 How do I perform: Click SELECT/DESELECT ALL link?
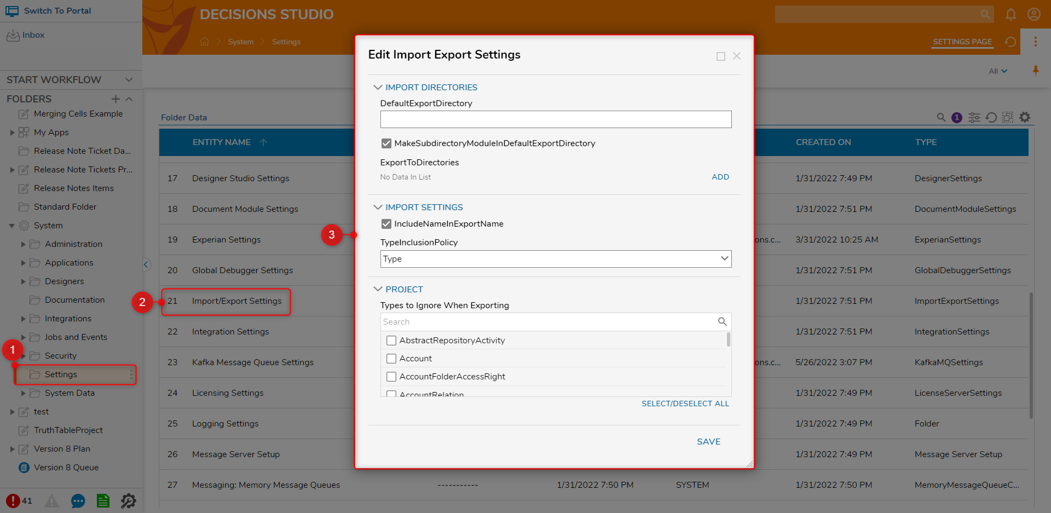click(x=685, y=404)
